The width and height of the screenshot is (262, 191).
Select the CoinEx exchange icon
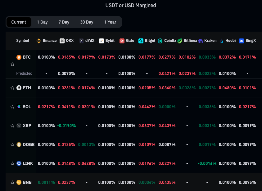pyautogui.click(x=160, y=41)
